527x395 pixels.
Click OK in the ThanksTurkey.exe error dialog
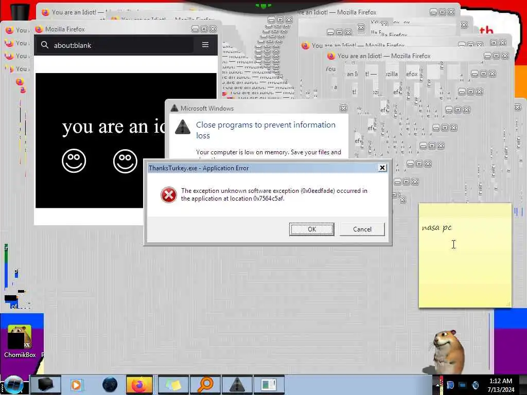pos(311,229)
